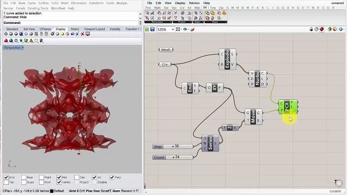The height and width of the screenshot is (195, 347).
Task: Switch to the Set View toolbar tab
Action: coord(29,29)
